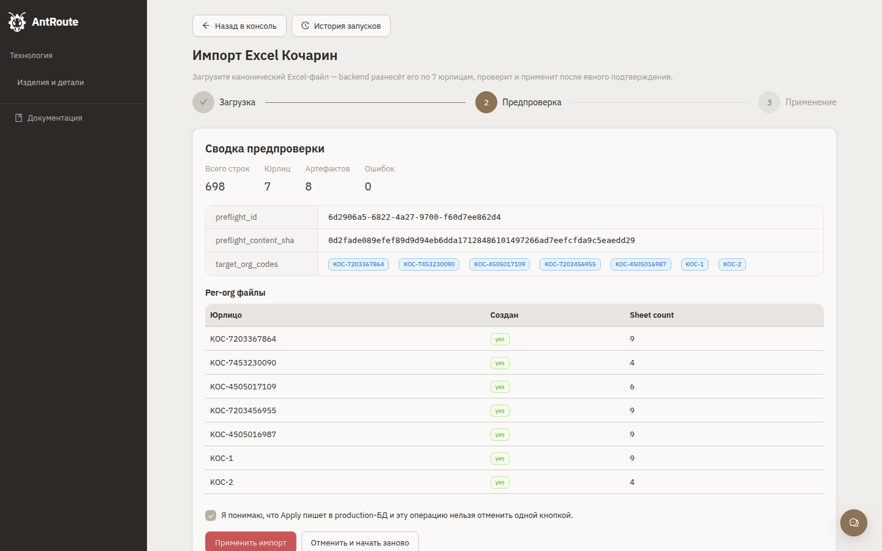This screenshot has width=882, height=551.
Task: Click the target_org_codes label cell
Action: (262, 264)
